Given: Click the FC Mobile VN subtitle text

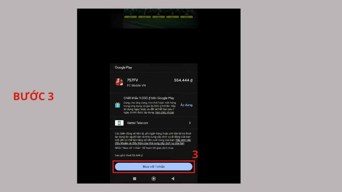Looking at the screenshot, I should (x=136, y=86).
